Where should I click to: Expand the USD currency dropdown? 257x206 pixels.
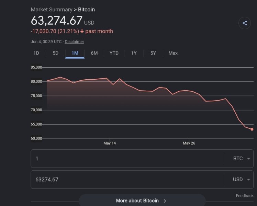coord(238,180)
